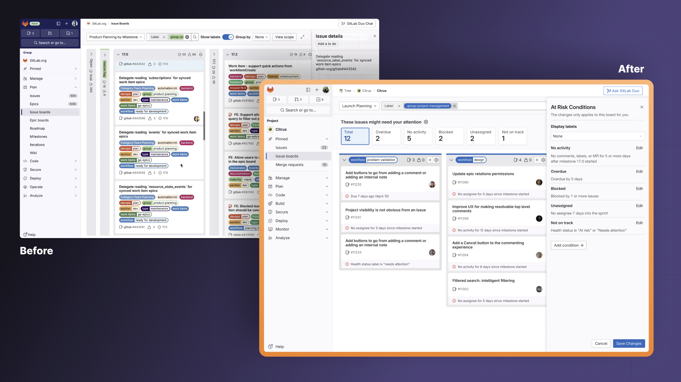Remove the group::project management label filter
Image resolution: width=681 pixels, height=382 pixels.
(x=454, y=106)
